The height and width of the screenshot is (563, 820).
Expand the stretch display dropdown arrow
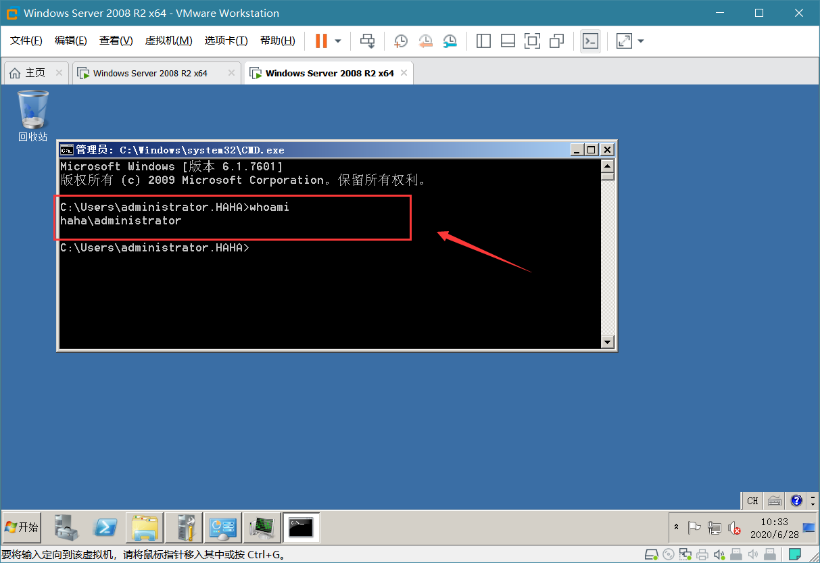(641, 41)
